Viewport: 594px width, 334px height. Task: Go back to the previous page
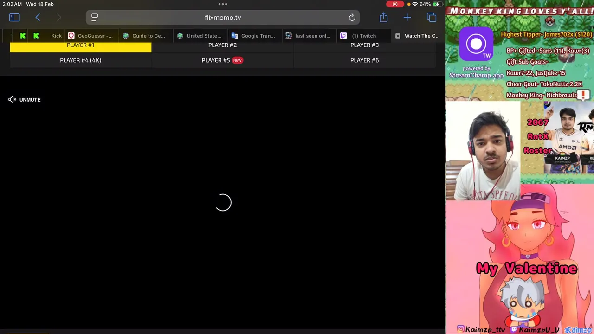[x=38, y=18]
